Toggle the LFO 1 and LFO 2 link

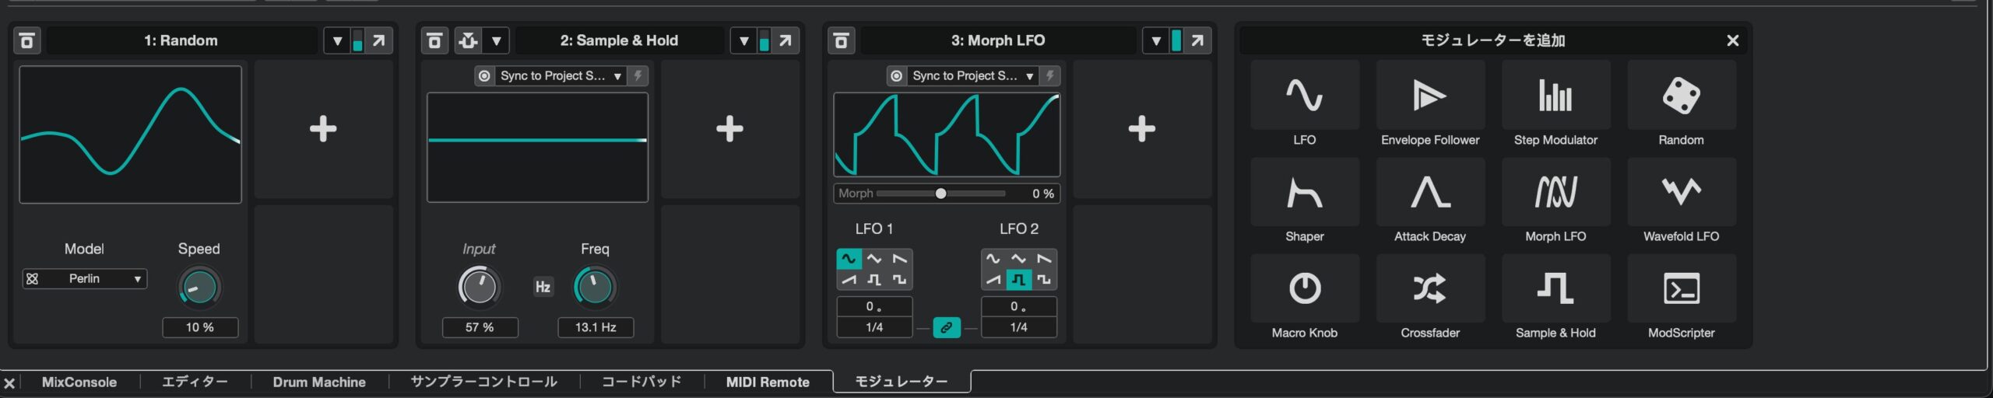[x=946, y=328]
